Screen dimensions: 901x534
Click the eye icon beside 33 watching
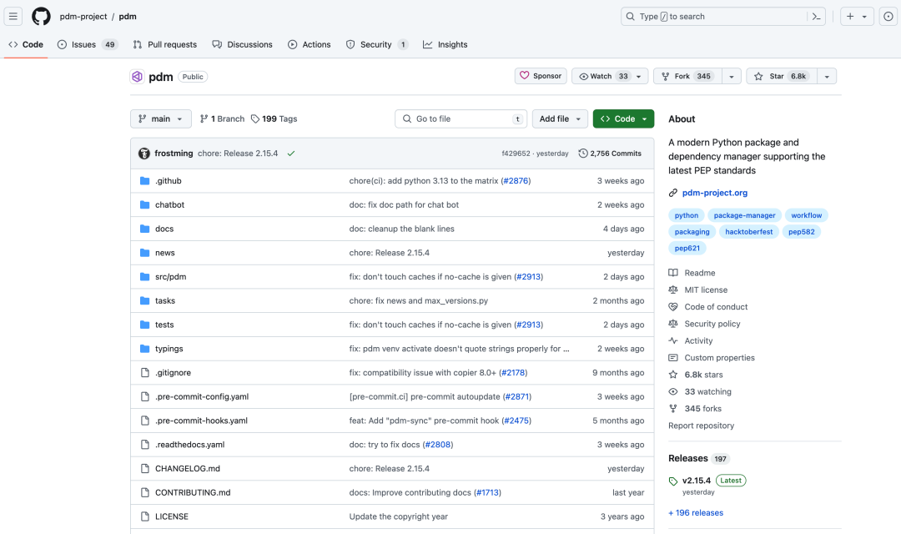click(673, 392)
